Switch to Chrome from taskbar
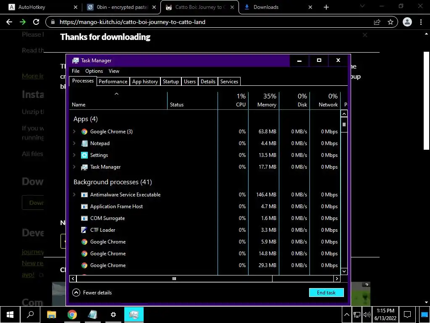This screenshot has height=323, width=430. [72, 315]
